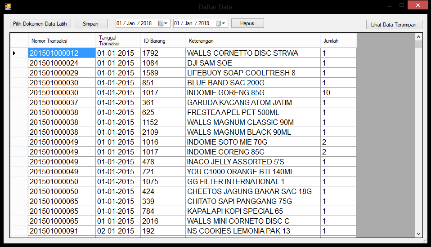Click calendar icon in the 2018 date picker

(161, 23)
